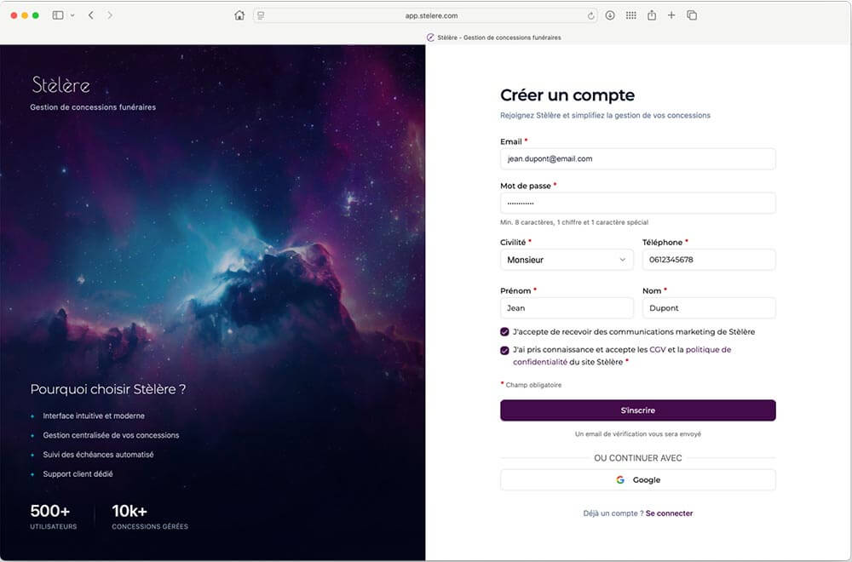Viewport: 852px width, 562px height.
Task: Click text 'Pourquoi choisir Stèlère ?'
Action: 108,389
